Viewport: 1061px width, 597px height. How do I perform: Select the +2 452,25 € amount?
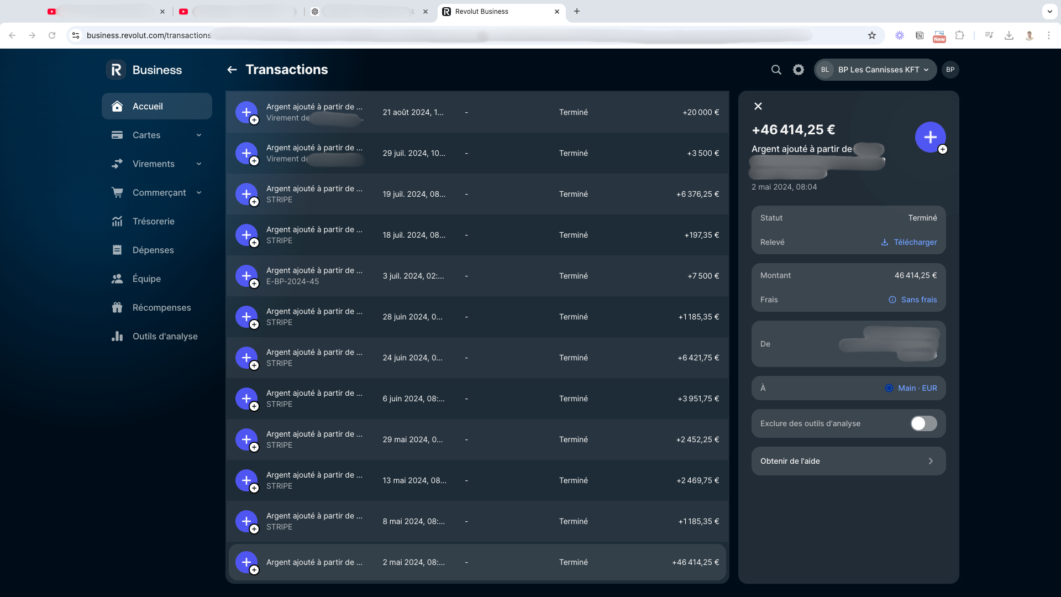pos(698,439)
